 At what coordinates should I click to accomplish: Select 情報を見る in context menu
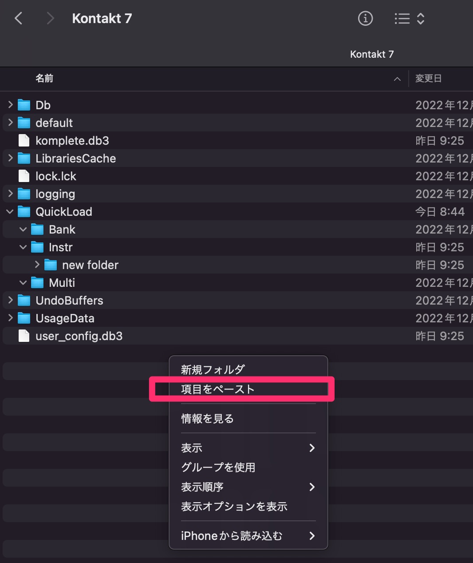[207, 419]
